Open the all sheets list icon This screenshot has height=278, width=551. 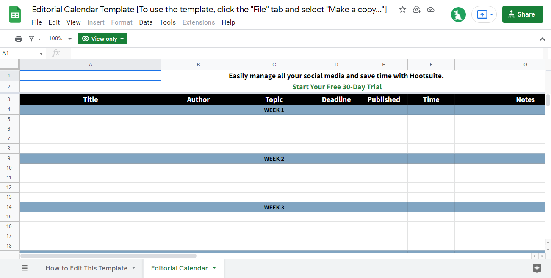25,268
